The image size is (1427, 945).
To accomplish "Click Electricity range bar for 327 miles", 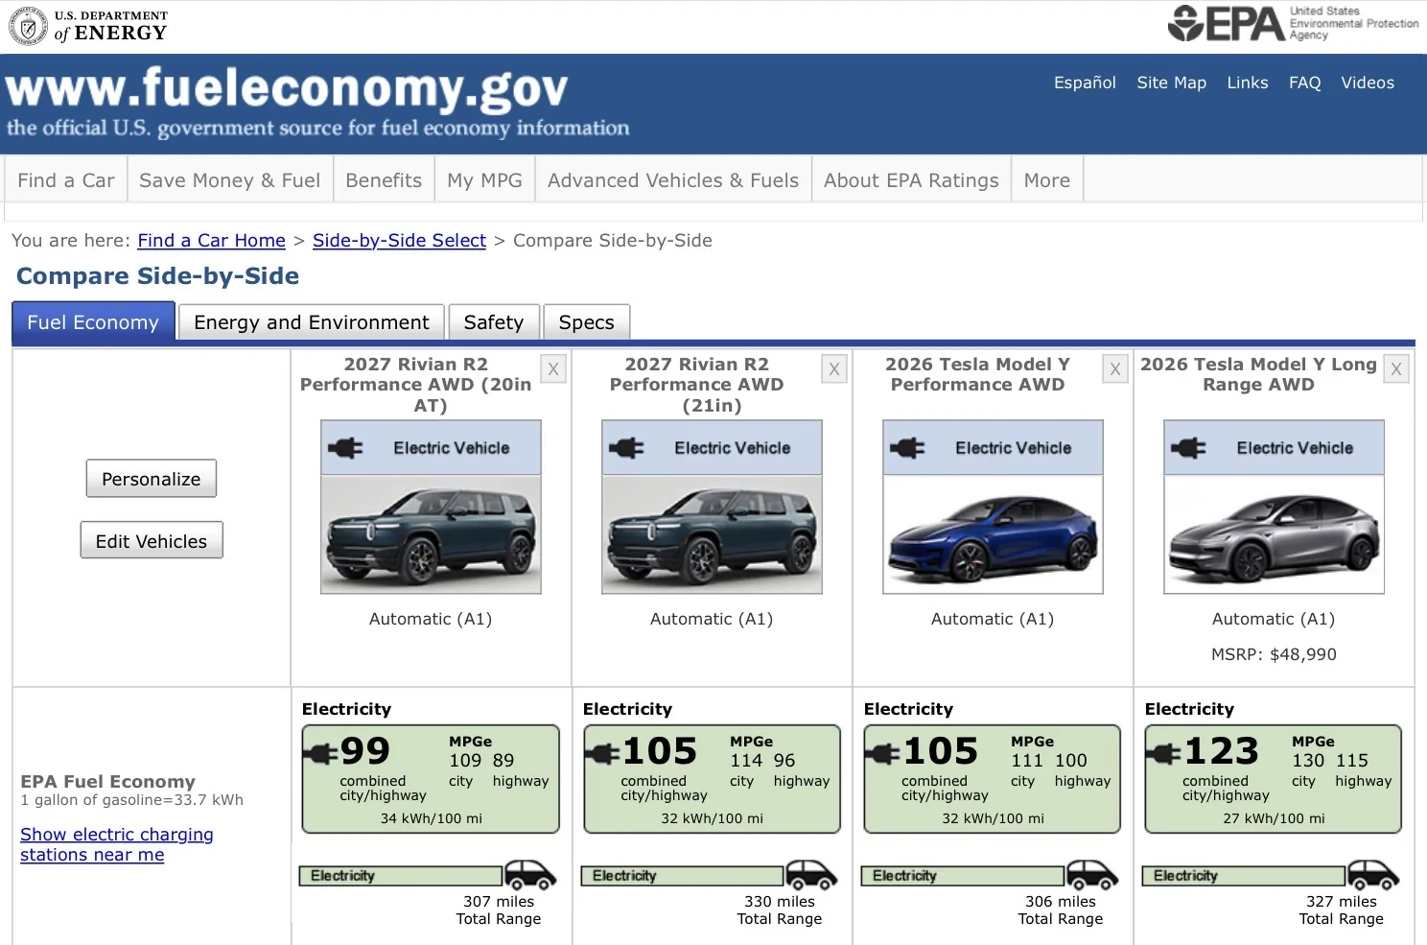I will point(1244,876).
